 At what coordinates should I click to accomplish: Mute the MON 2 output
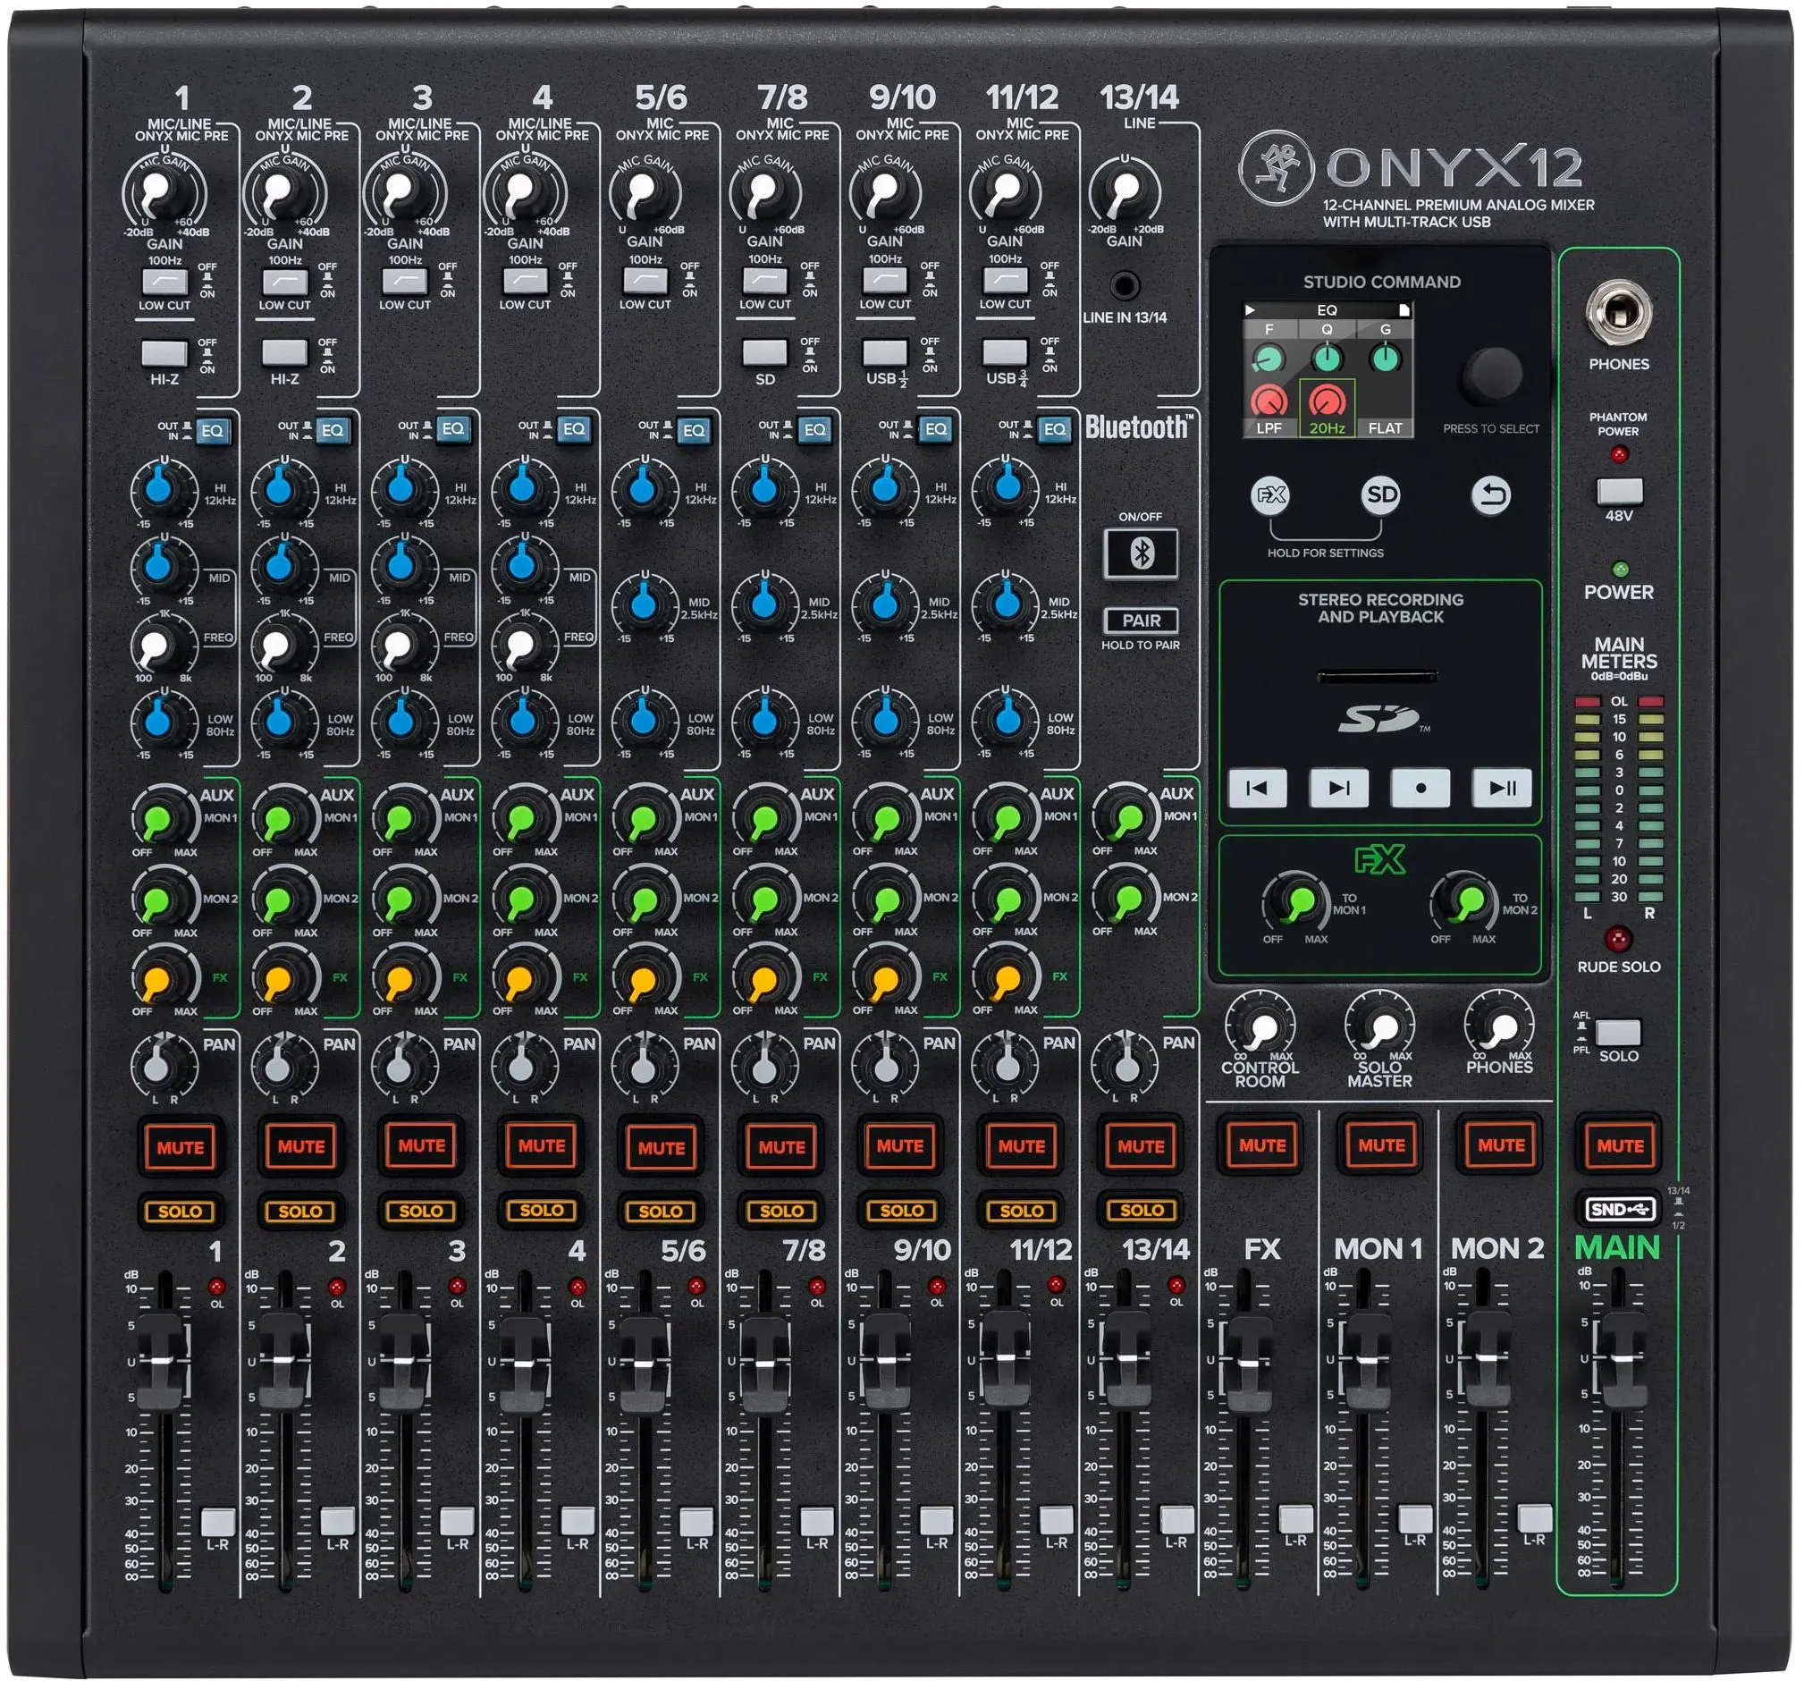(x=1502, y=1145)
